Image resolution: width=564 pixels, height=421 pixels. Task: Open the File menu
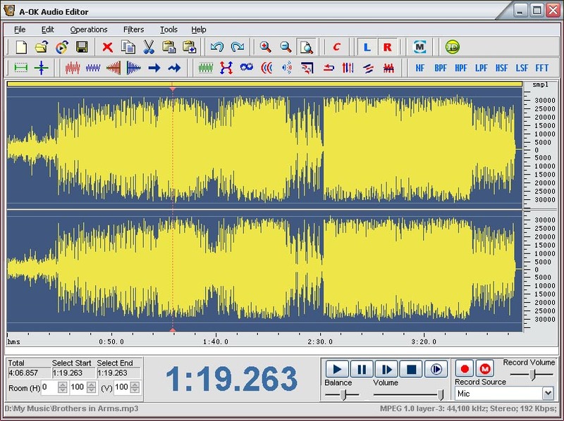pyautogui.click(x=20, y=30)
